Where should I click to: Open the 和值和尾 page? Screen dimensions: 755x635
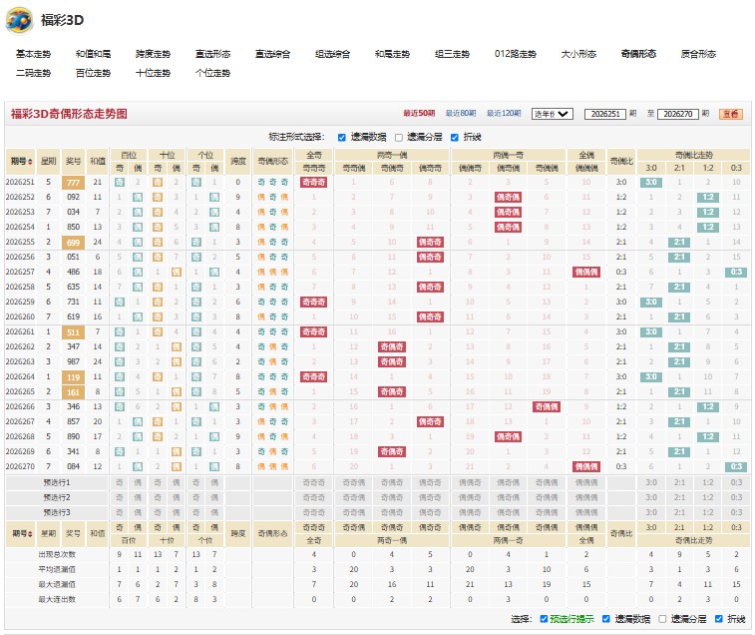pos(93,54)
